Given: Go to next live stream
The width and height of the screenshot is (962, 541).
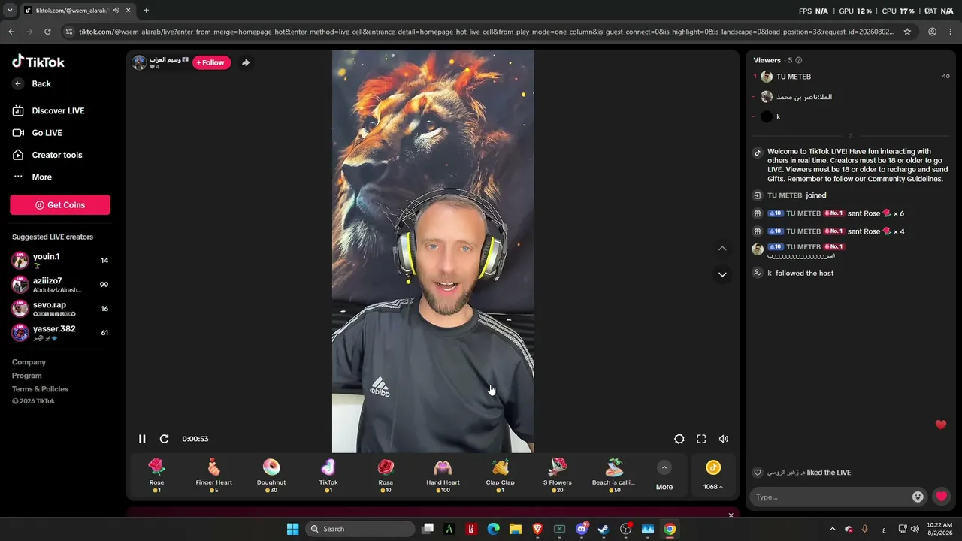Looking at the screenshot, I should 722,274.
